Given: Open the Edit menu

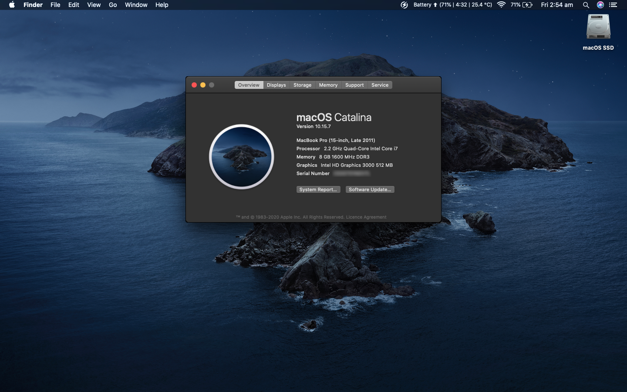Looking at the screenshot, I should (x=74, y=5).
